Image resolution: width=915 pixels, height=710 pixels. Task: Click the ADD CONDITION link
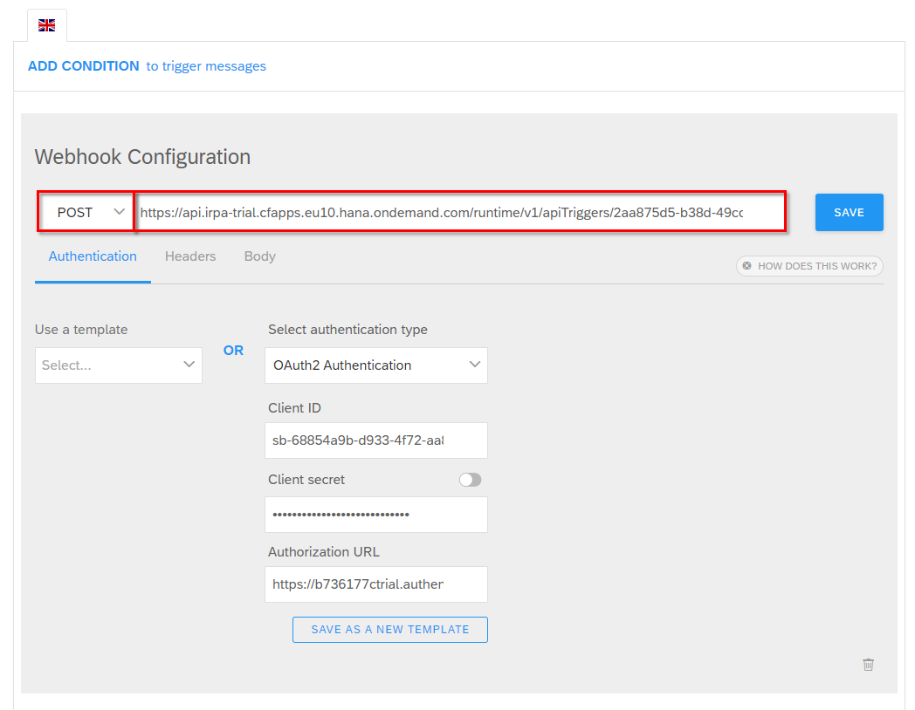point(84,66)
